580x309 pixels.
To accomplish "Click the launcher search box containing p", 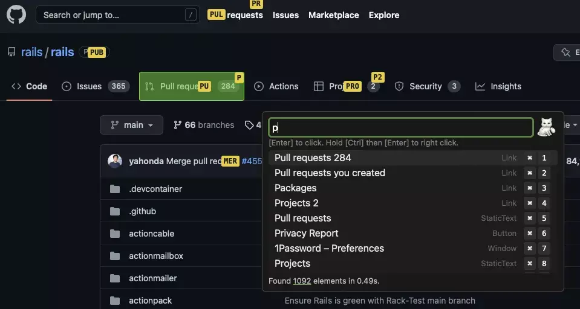I will (400, 127).
